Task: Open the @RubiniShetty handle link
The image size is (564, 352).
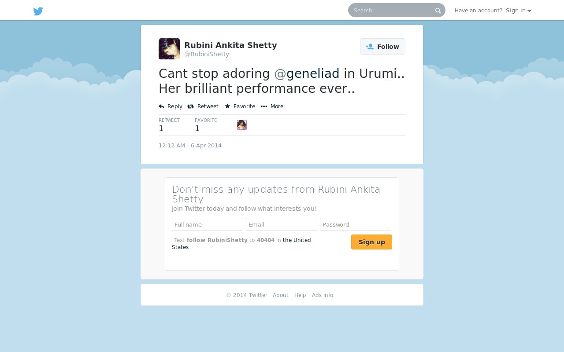Action: (207, 54)
